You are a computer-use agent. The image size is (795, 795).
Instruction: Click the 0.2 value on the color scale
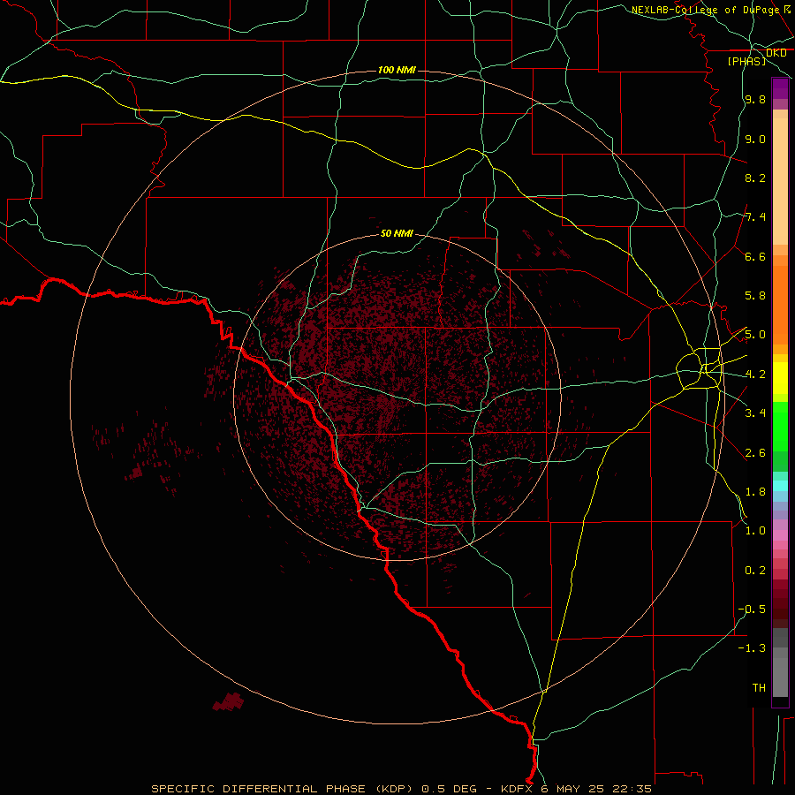755,571
